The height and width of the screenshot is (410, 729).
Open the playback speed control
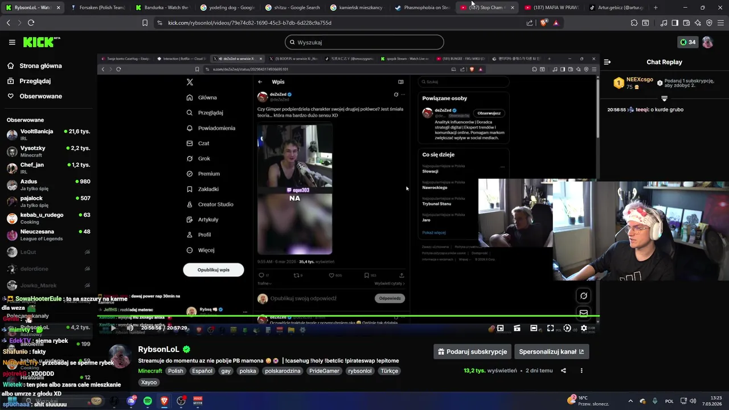pyautogui.click(x=567, y=328)
